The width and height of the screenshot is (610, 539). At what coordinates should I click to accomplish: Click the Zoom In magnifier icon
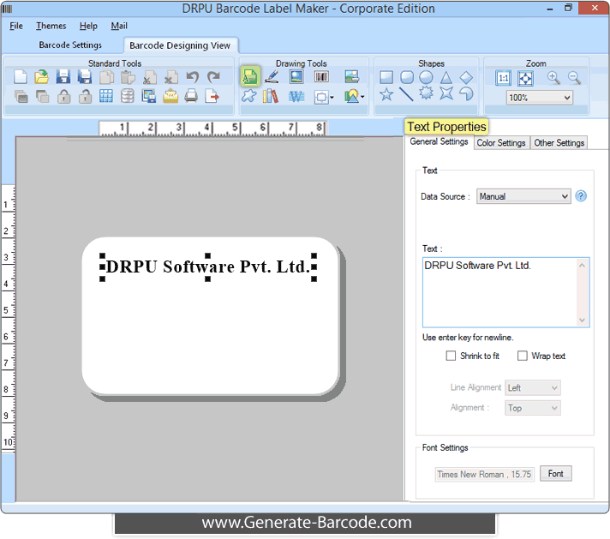[553, 77]
